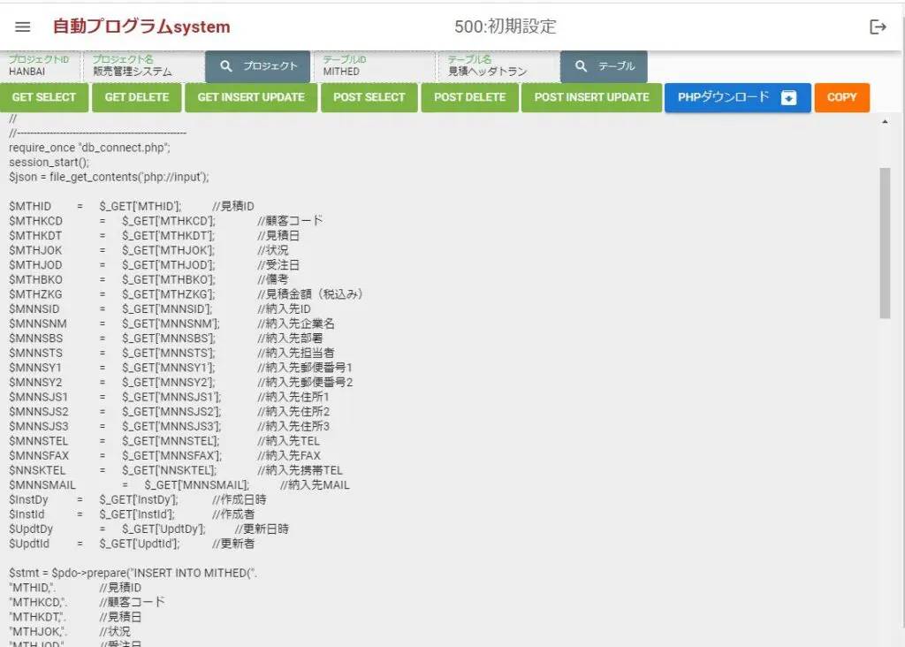Click the テーブル search button
905x647 pixels.
(x=604, y=66)
